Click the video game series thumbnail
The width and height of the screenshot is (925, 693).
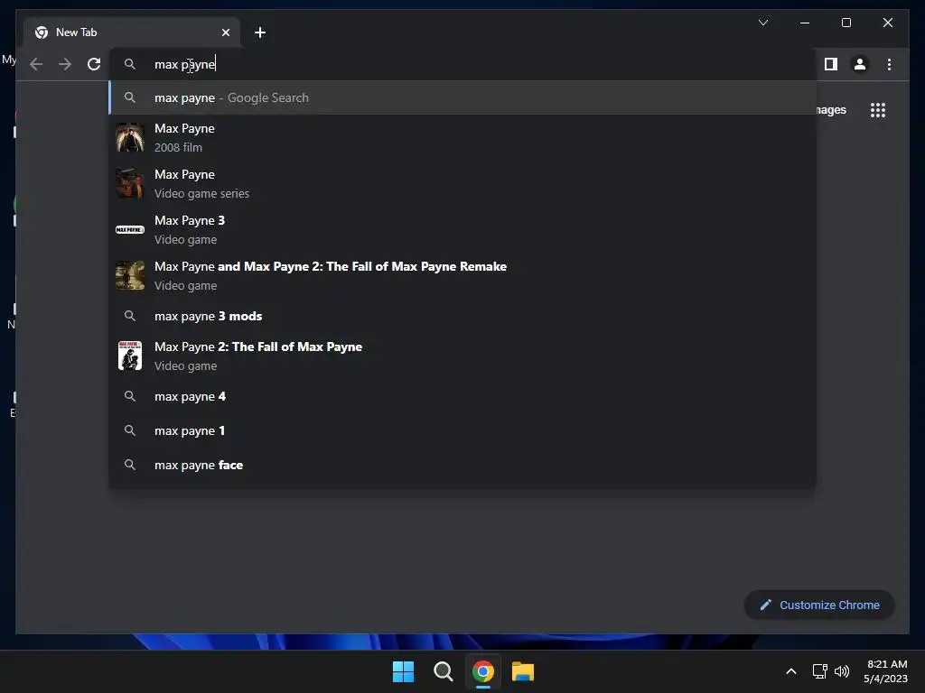tap(130, 183)
